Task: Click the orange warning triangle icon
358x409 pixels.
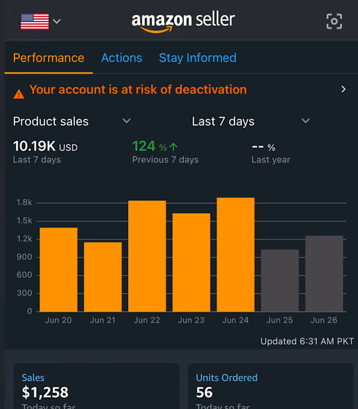Action: click(19, 94)
